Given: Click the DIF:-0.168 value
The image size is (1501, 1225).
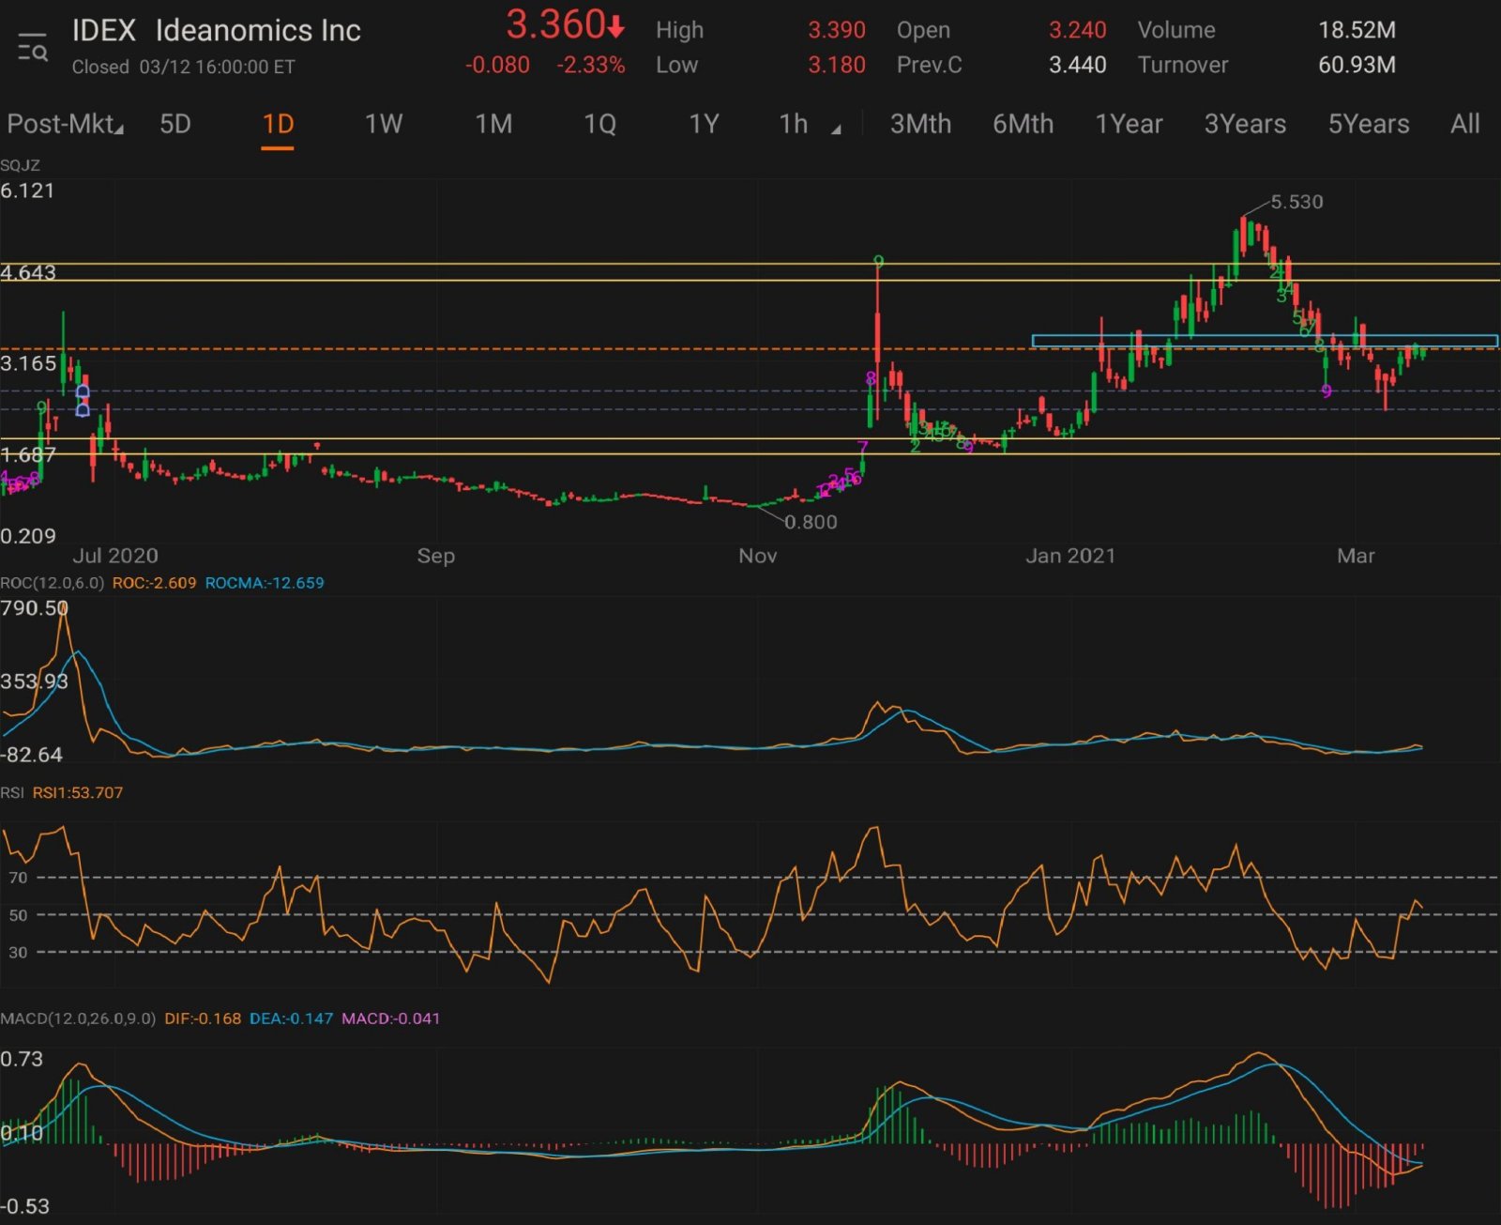Looking at the screenshot, I should 203,1018.
